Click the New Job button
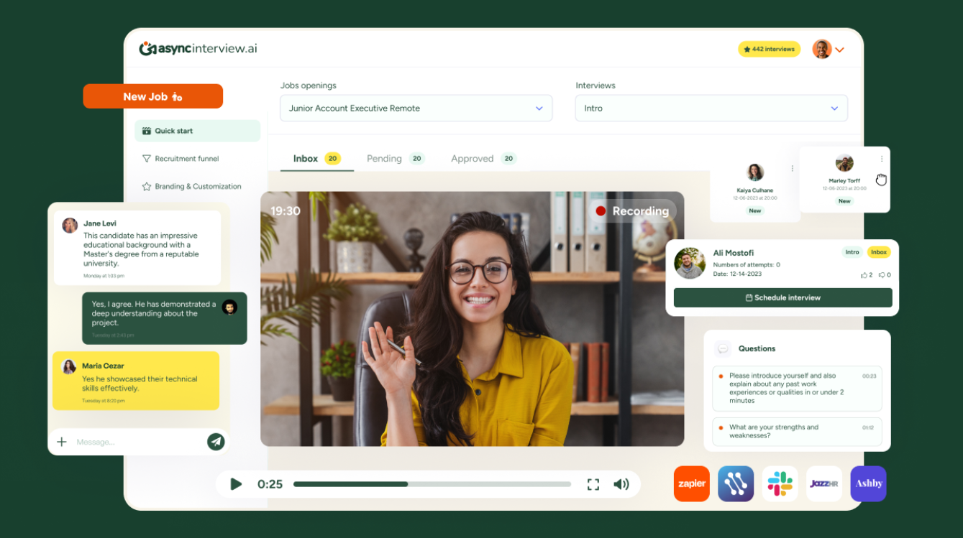963x538 pixels. click(x=152, y=96)
